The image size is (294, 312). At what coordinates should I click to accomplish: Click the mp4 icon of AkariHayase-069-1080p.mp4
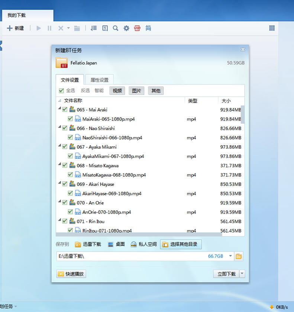coord(78,193)
